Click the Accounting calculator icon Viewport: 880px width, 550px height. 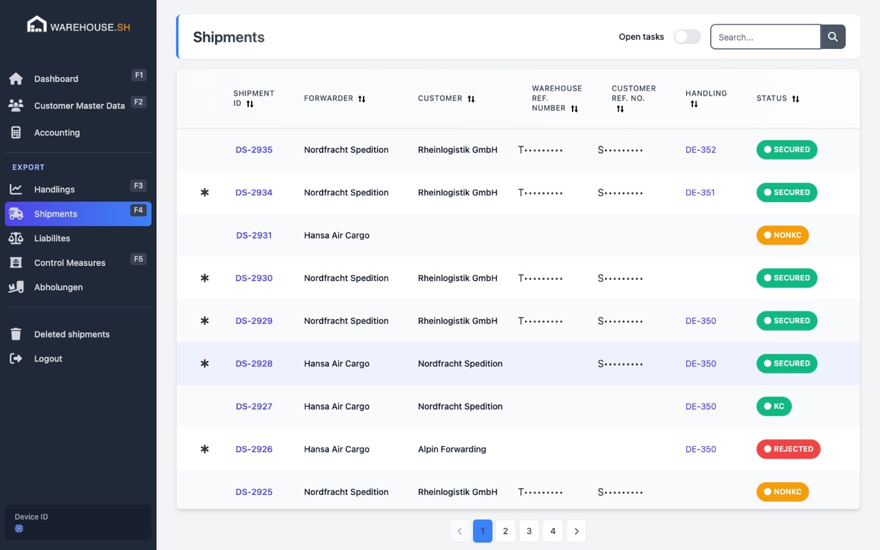tap(16, 133)
